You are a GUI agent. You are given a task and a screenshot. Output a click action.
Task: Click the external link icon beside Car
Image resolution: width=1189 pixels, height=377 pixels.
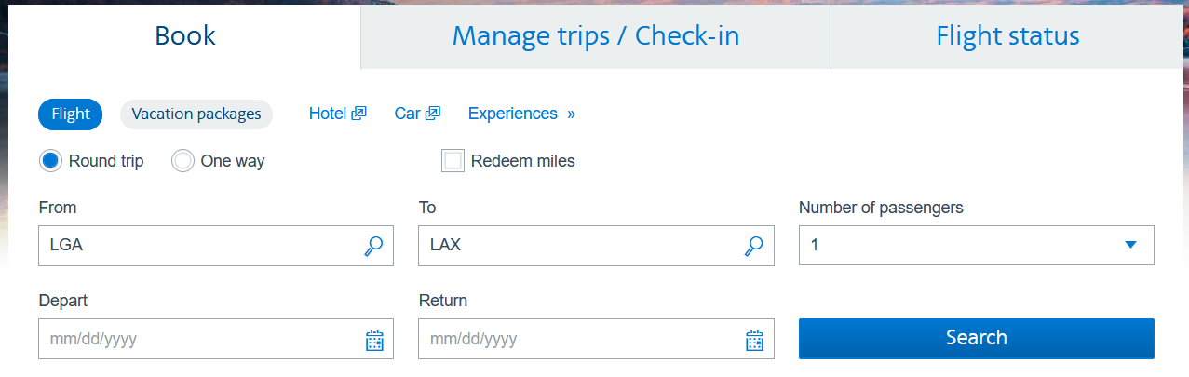[x=432, y=114]
